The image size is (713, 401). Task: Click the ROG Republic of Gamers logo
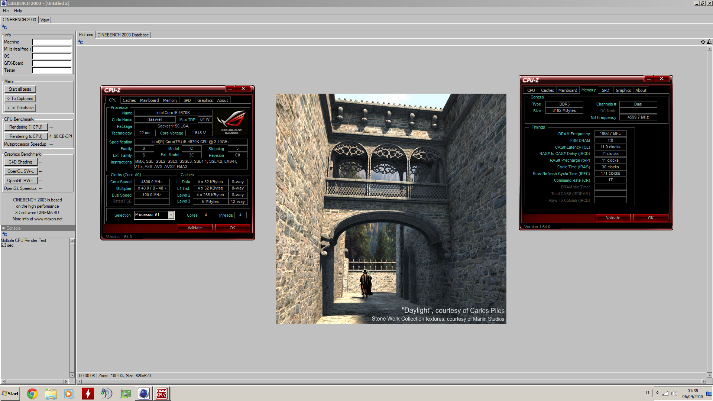(x=231, y=123)
